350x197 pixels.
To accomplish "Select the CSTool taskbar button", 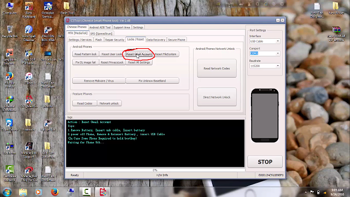I will click(x=102, y=192).
